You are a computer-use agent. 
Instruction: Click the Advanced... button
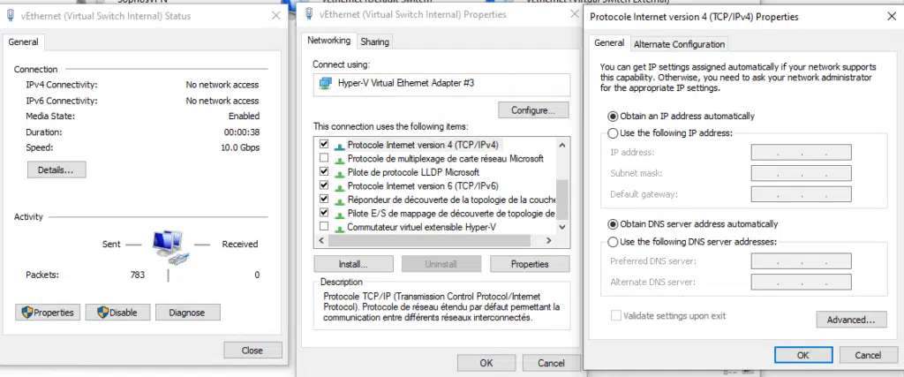[852, 320]
